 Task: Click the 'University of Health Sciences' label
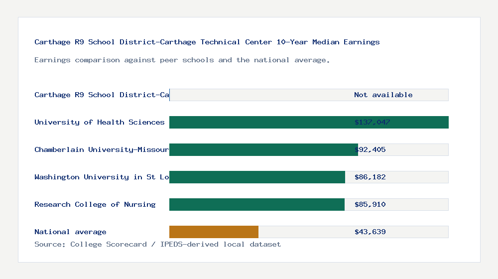point(100,122)
